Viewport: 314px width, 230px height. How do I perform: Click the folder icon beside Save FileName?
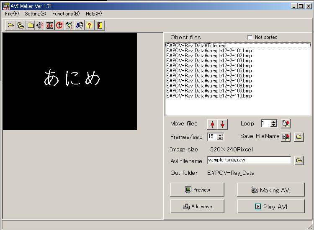coord(299,137)
